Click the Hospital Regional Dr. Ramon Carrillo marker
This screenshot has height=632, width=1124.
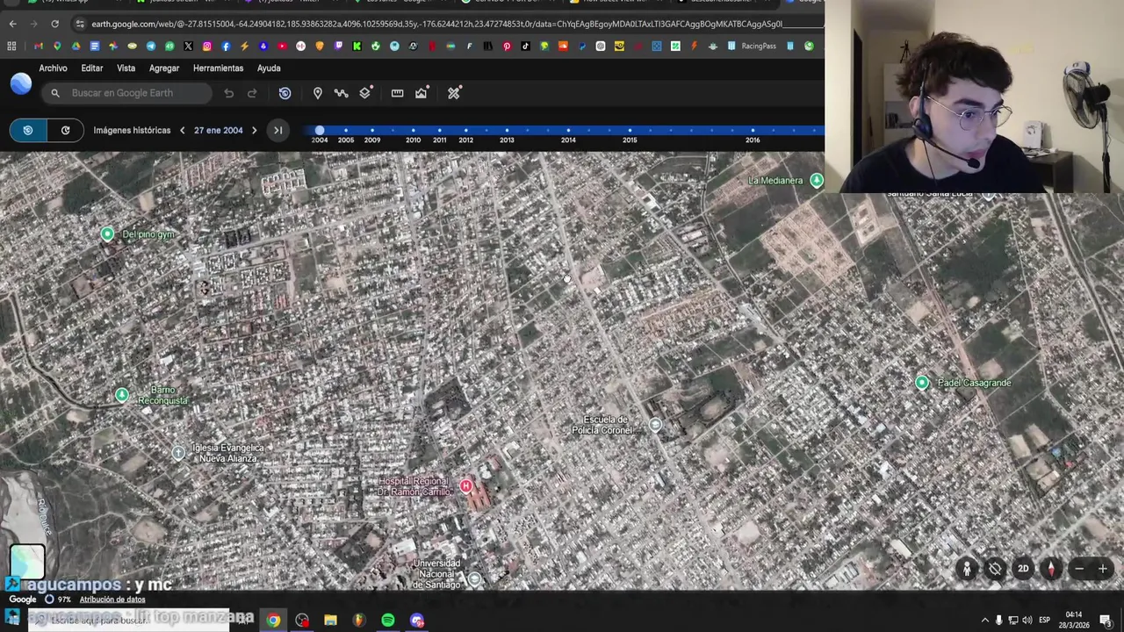[x=465, y=486]
